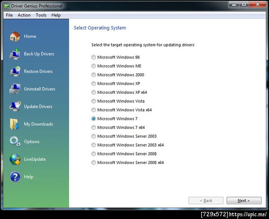Select the Microsoft Windows 7 radio button
The image size is (269, 219).
[94, 118]
